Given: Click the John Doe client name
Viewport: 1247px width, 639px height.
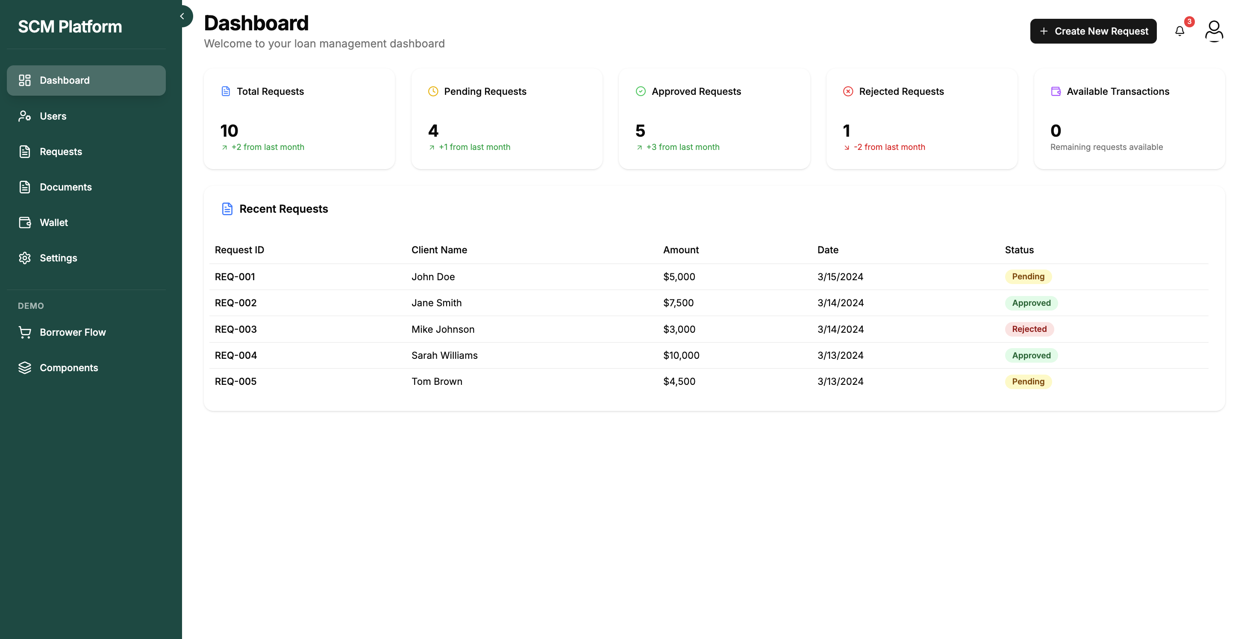Looking at the screenshot, I should (433, 277).
